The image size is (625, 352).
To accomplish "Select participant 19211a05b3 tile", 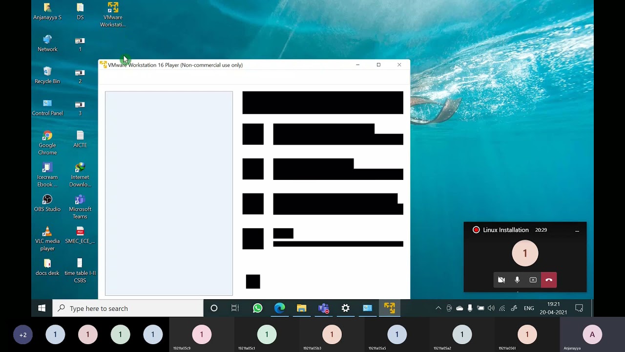I will point(332,335).
